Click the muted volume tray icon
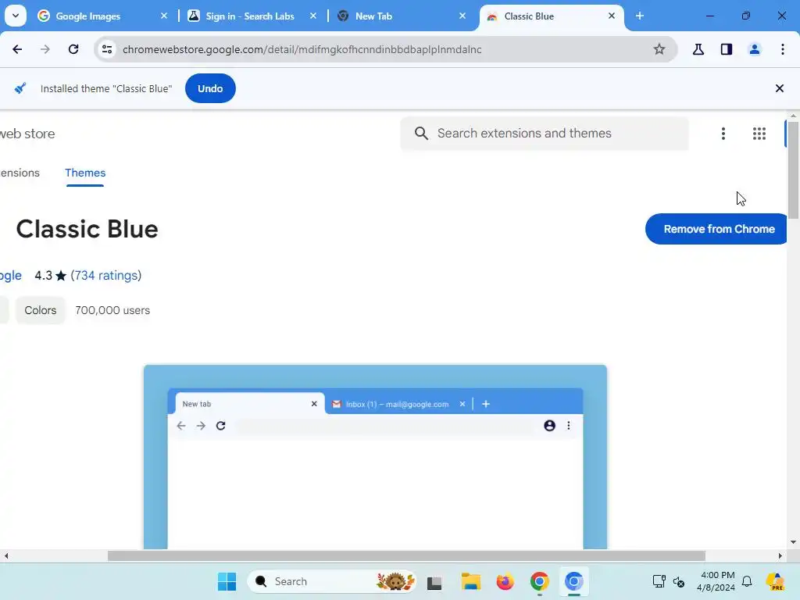This screenshot has height=600, width=800. (x=679, y=581)
